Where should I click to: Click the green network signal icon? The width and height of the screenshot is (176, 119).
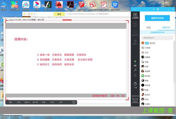pos(135,61)
